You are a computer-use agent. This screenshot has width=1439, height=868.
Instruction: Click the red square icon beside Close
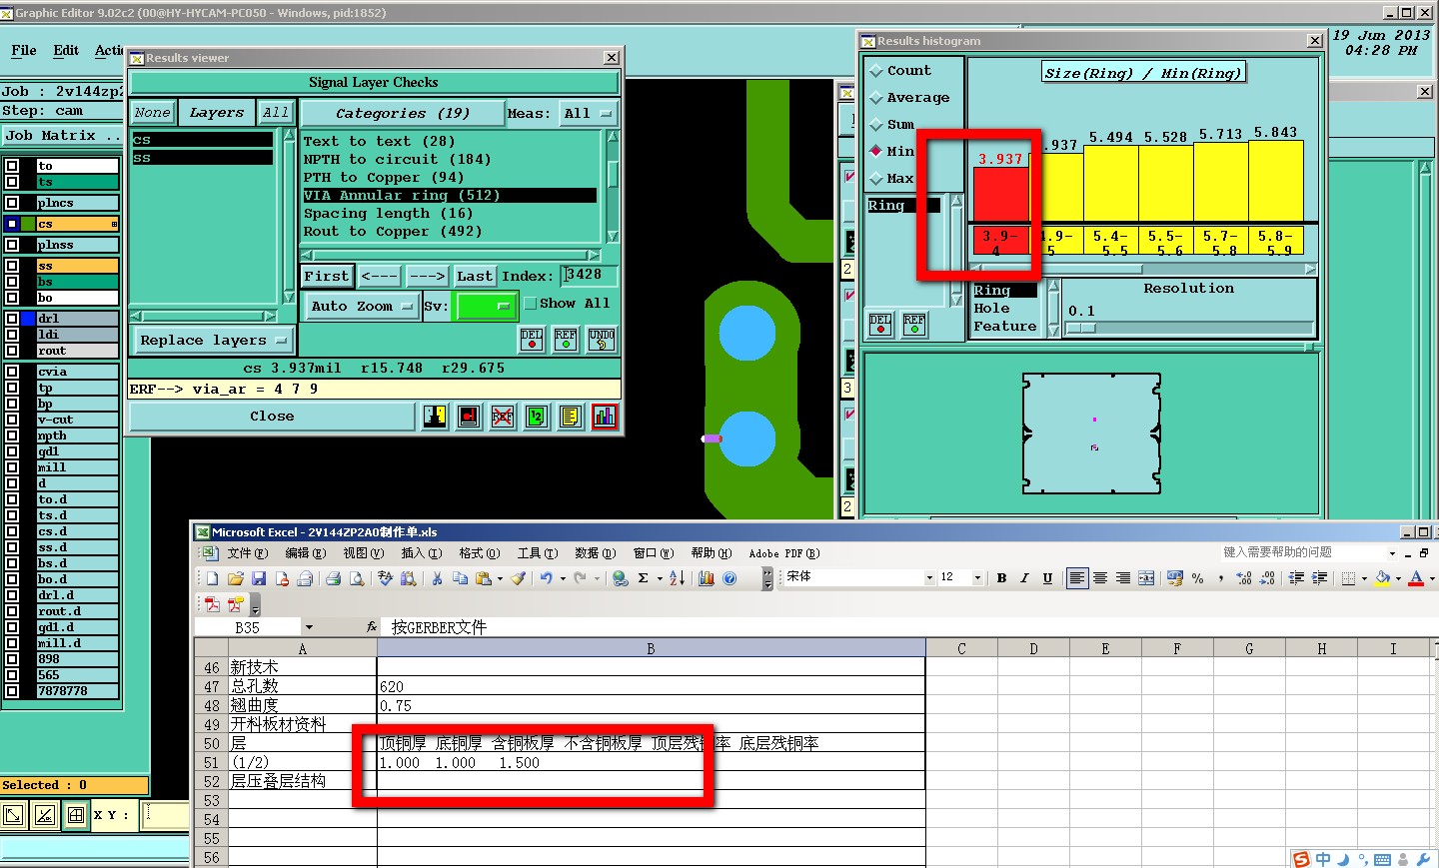(x=469, y=417)
